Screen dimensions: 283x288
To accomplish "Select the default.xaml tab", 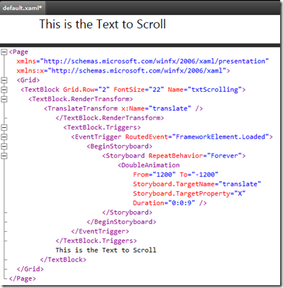I will coord(22,8).
